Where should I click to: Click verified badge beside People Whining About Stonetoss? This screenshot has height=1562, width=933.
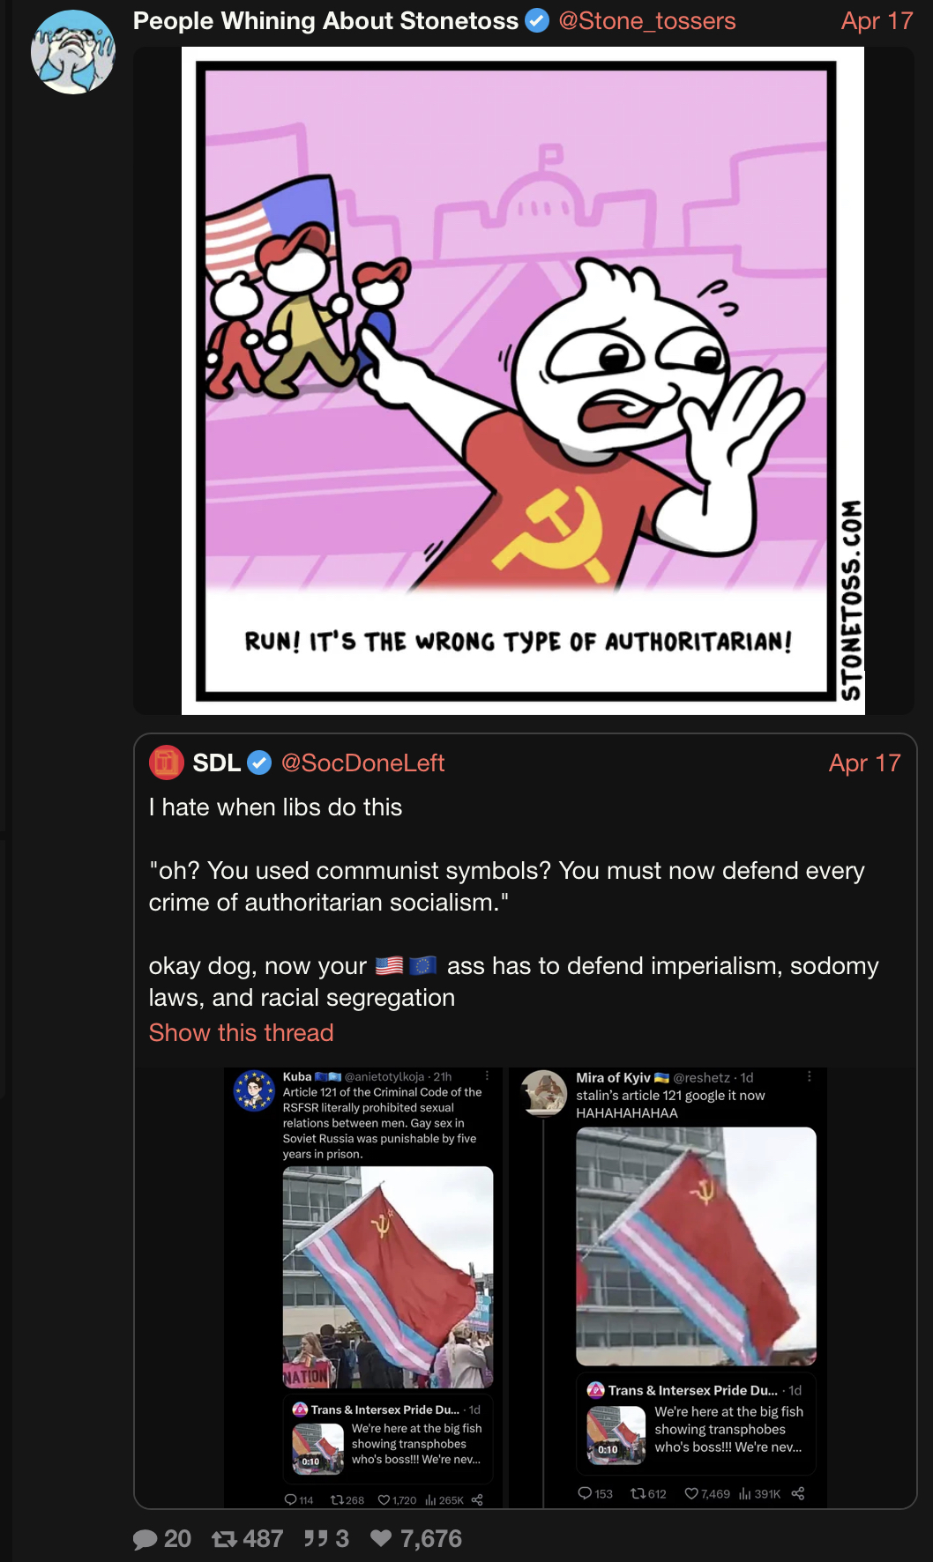click(x=537, y=20)
